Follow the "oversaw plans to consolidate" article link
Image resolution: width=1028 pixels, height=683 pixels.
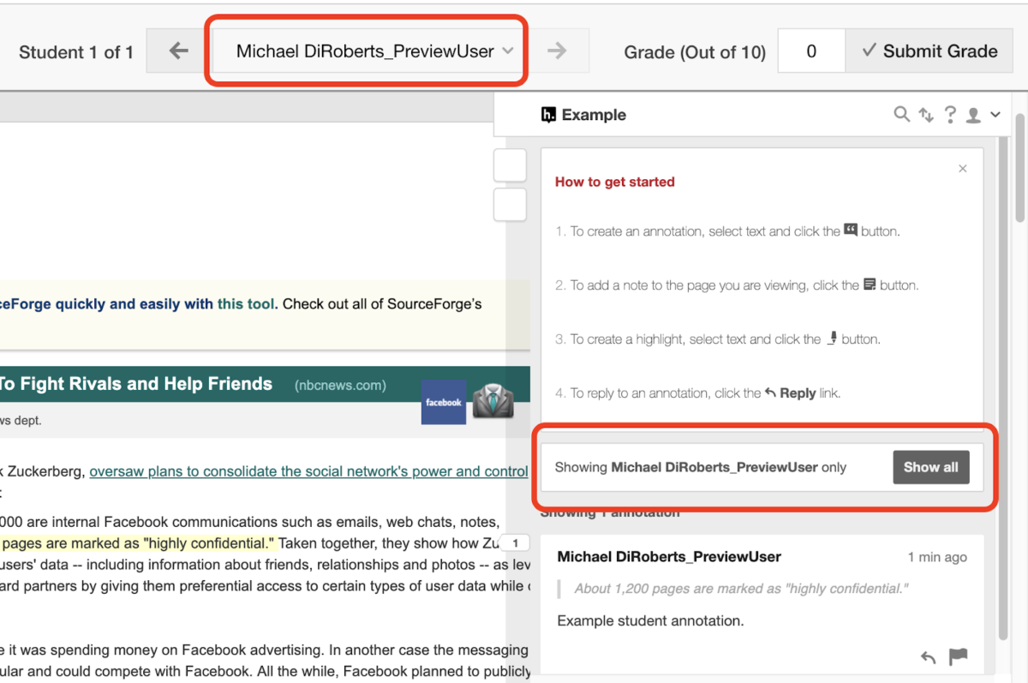point(308,470)
